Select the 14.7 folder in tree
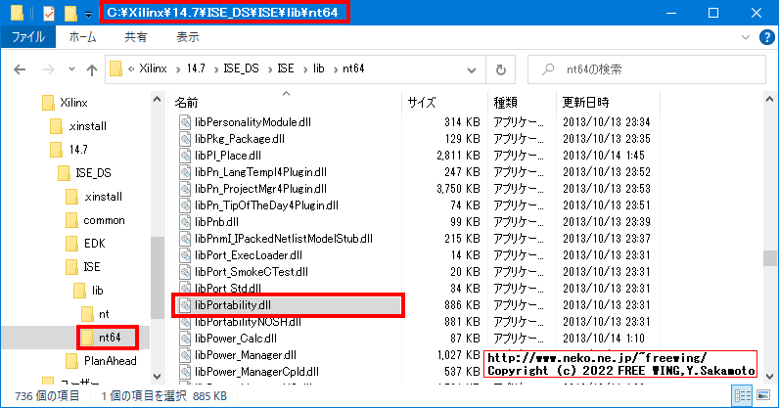 click(78, 150)
